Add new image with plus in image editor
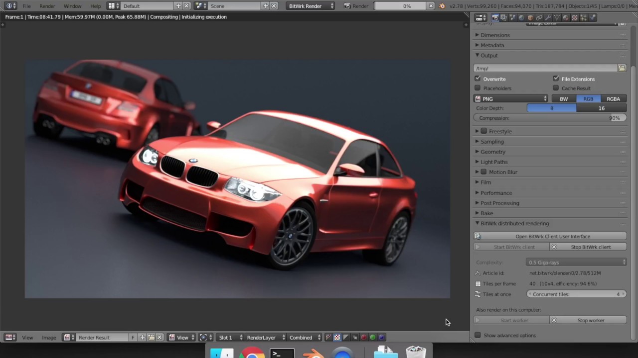The height and width of the screenshot is (358, 638). click(x=143, y=337)
